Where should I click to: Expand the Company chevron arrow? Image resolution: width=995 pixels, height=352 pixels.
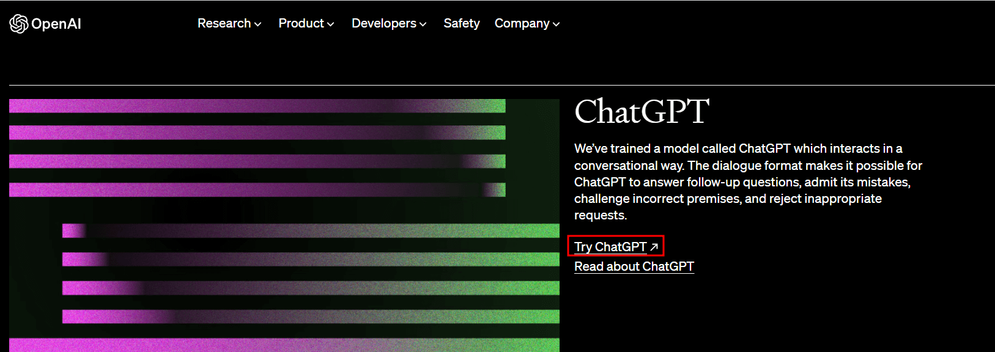tap(557, 24)
